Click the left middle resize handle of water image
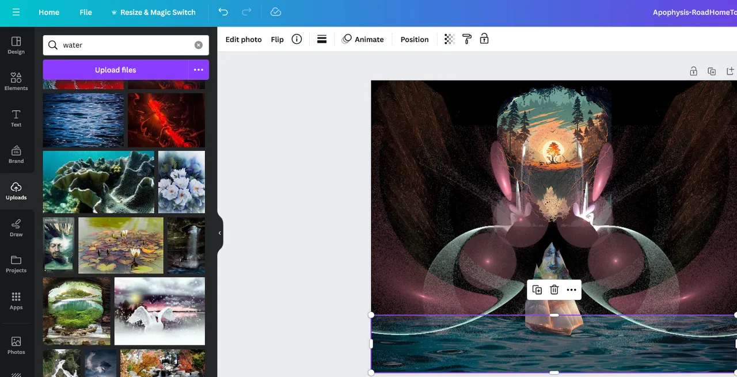737x377 pixels. [371, 344]
